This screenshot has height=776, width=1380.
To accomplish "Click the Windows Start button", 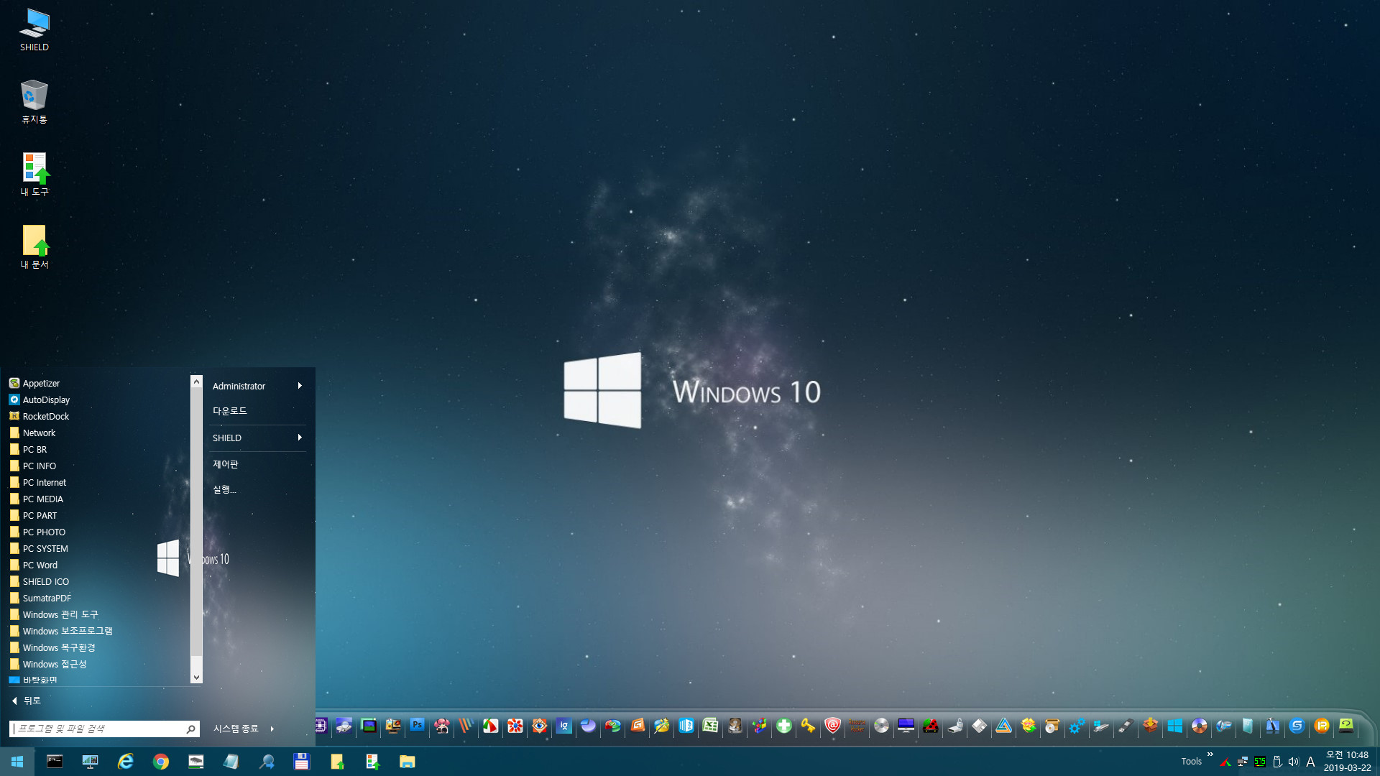I will click(17, 762).
